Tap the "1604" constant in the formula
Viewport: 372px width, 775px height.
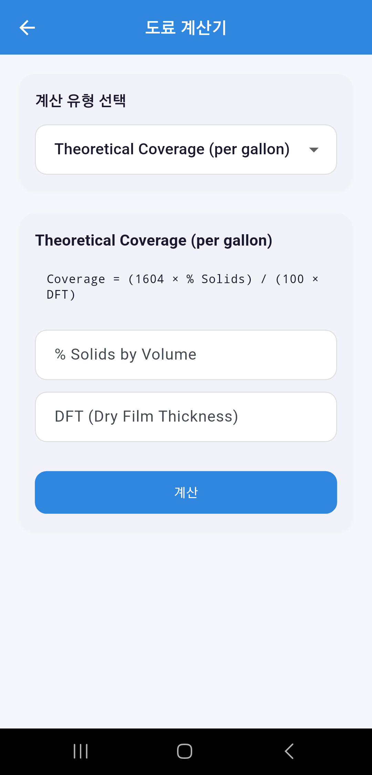[x=149, y=279]
